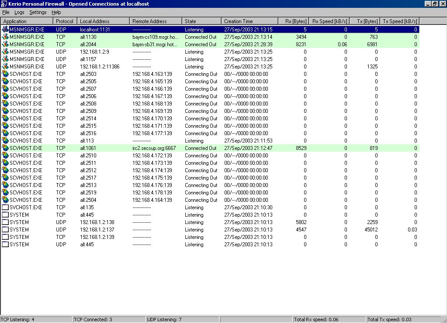Click SVCHOST.EXE icon in all:135 row

pos(5,207)
